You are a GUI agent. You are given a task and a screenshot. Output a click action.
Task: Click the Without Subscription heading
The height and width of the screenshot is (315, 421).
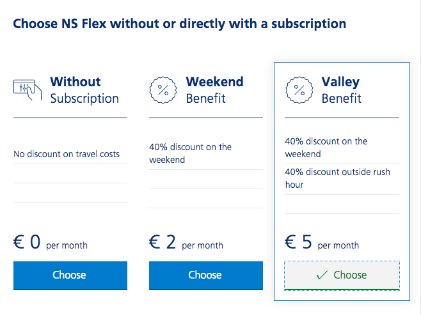(84, 90)
